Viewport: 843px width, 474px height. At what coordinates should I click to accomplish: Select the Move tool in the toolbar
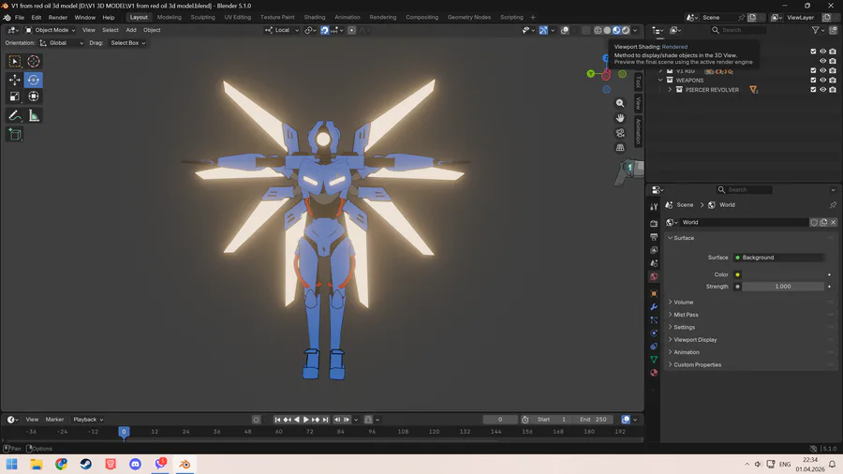(15, 80)
